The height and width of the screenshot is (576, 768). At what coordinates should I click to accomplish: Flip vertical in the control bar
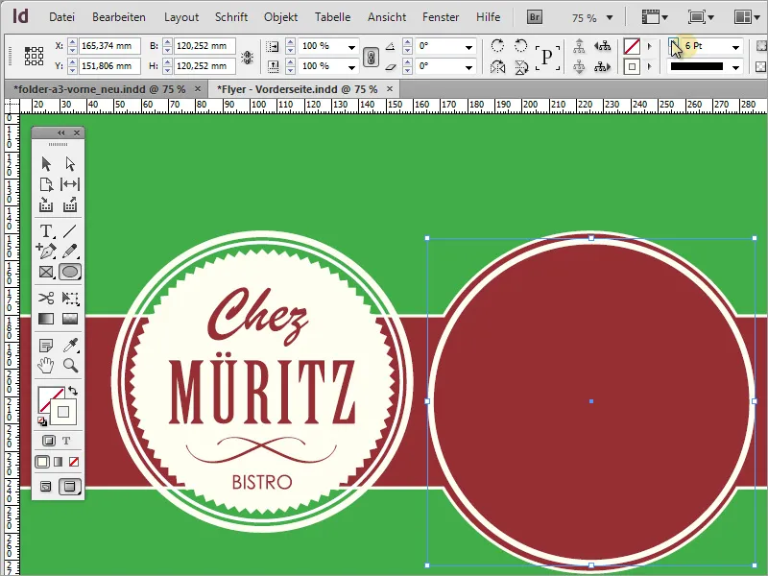[x=521, y=66]
